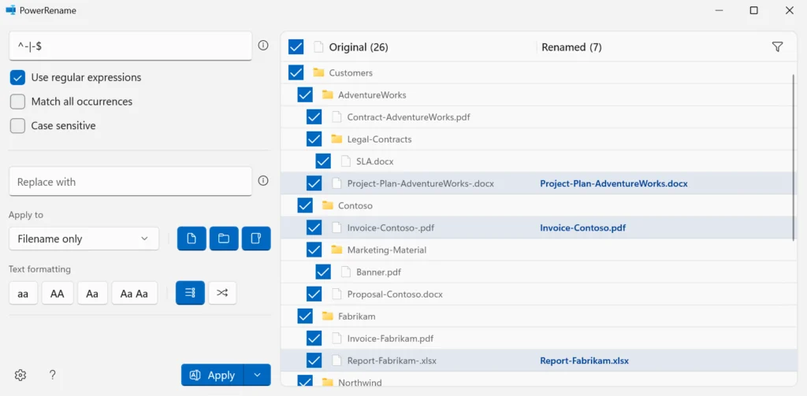Click renamed Project-Plan-AdventureWorks.docx preview text
This screenshot has height=396, width=807.
pos(613,183)
